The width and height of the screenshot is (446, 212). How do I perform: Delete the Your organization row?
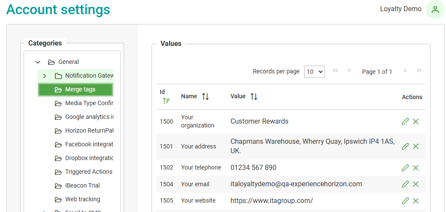416,121
